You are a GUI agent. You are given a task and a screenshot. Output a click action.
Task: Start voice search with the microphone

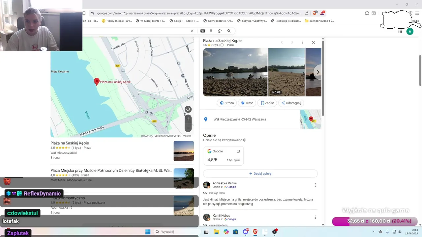tap(211, 31)
